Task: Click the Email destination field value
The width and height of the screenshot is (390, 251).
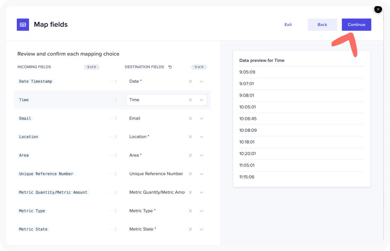Action: 135,118
